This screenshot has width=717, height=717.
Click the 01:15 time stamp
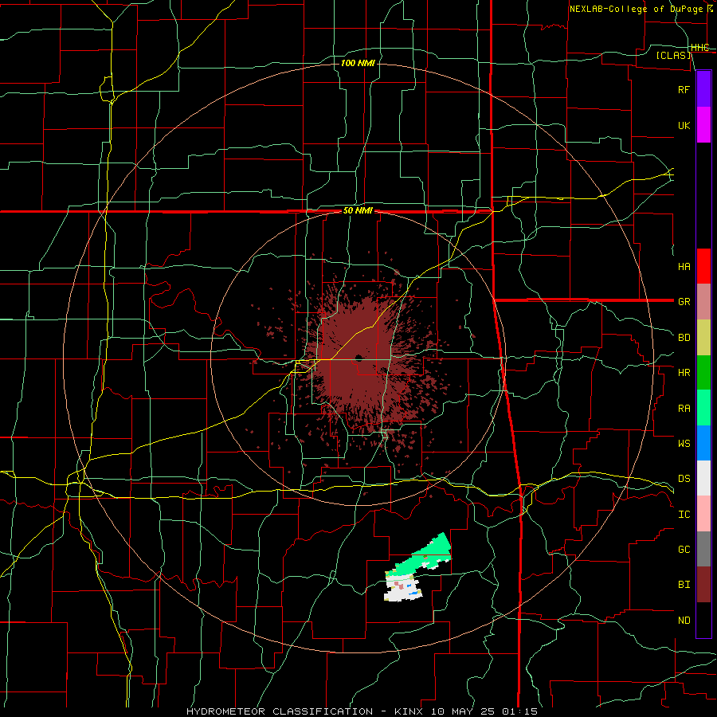pos(519,711)
